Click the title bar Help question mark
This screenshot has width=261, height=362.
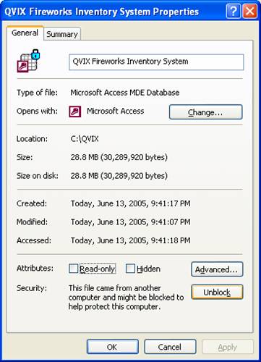point(234,11)
